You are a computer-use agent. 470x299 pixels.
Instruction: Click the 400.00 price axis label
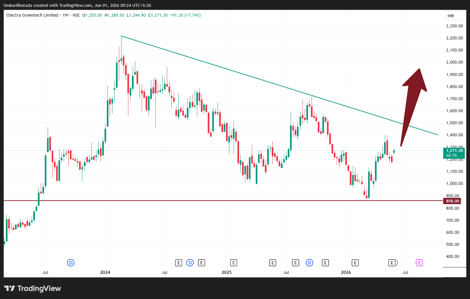[x=453, y=257]
